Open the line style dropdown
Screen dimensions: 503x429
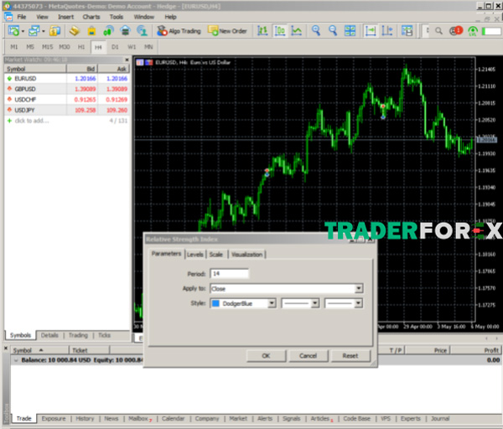[315, 303]
